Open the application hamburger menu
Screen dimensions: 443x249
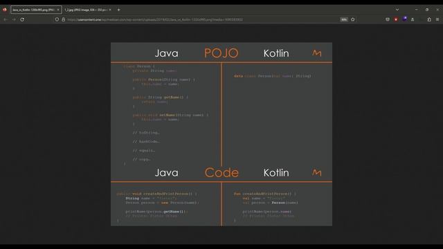[437, 19]
